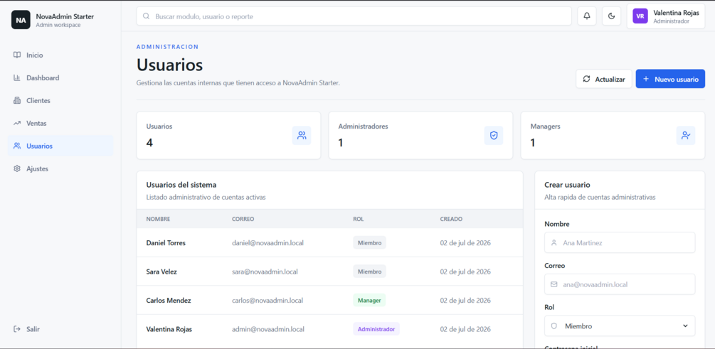
Task: Click the NA logo badge
Action: (x=21, y=20)
